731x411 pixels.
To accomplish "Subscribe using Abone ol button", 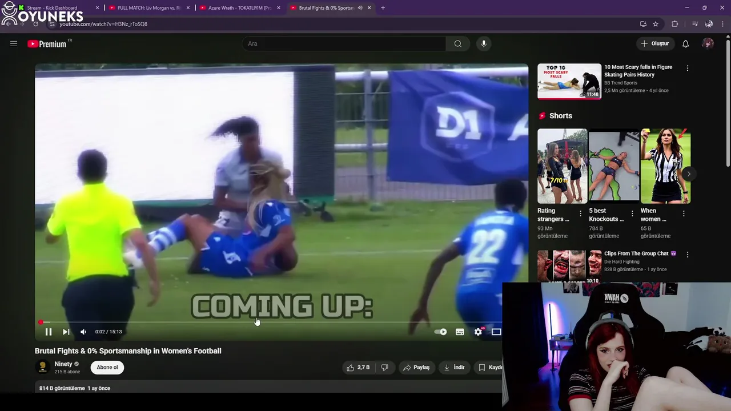I will pos(107,367).
